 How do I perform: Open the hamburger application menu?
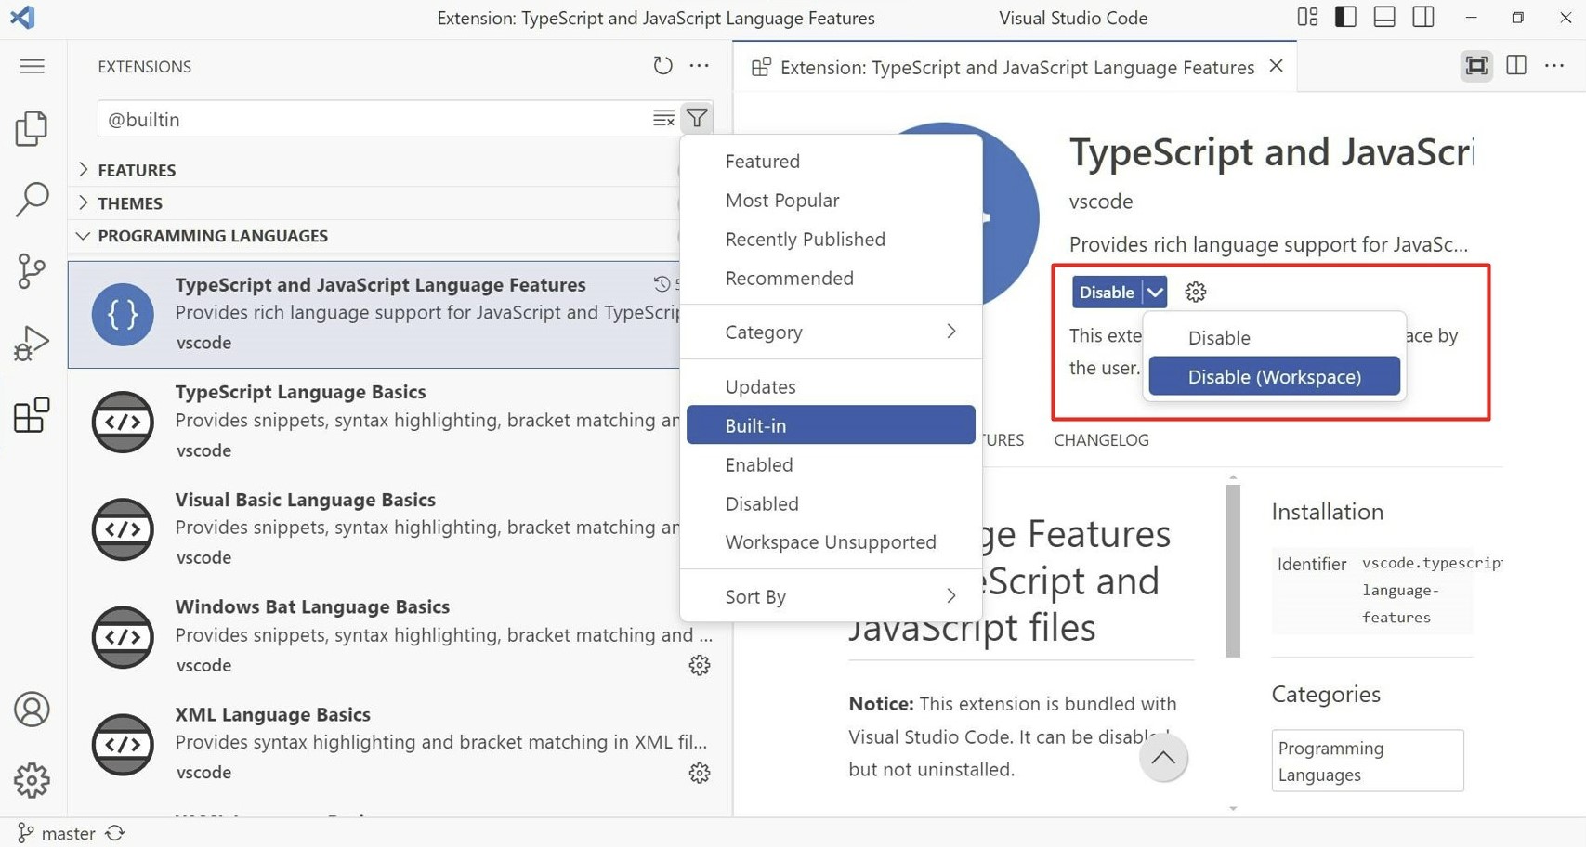tap(32, 66)
